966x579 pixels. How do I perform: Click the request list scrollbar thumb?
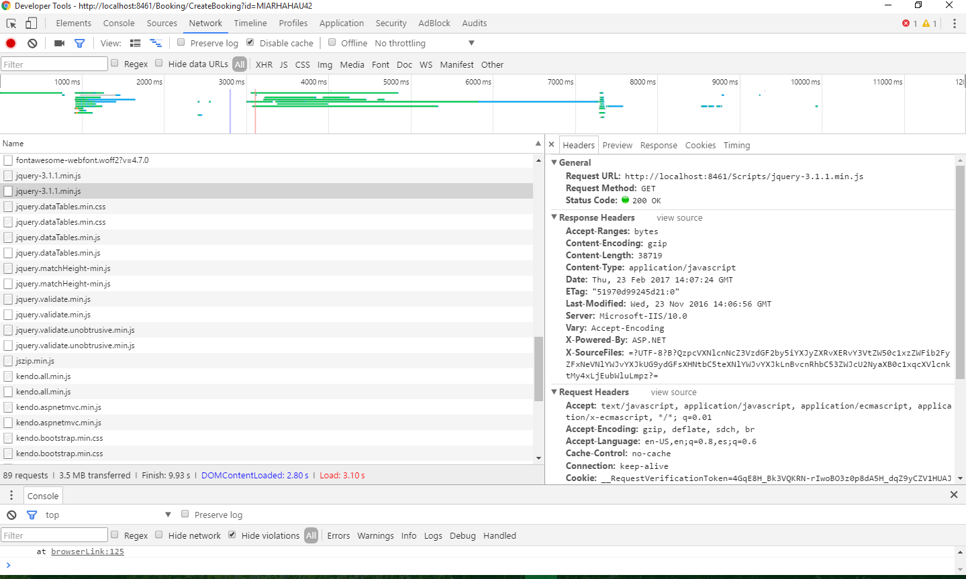538,369
